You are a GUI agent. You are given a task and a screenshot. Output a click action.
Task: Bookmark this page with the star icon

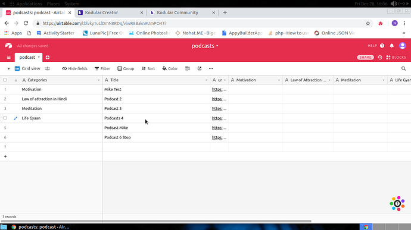click(368, 23)
